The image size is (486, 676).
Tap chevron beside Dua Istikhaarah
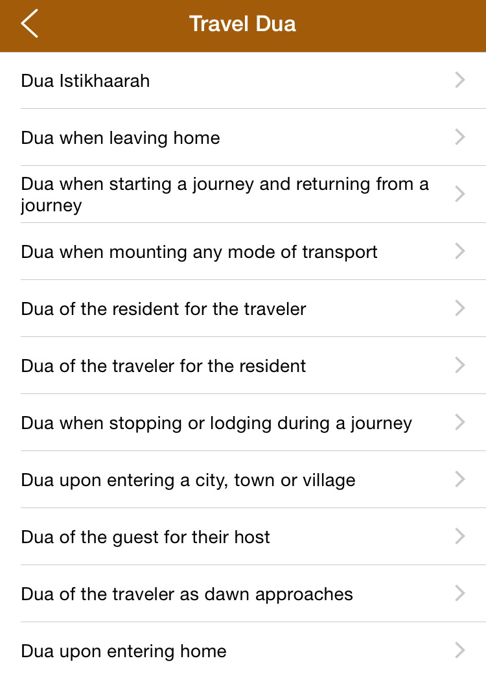click(x=460, y=80)
